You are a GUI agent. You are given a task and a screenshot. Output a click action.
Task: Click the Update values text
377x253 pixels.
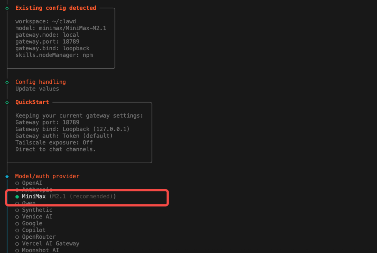click(x=37, y=89)
